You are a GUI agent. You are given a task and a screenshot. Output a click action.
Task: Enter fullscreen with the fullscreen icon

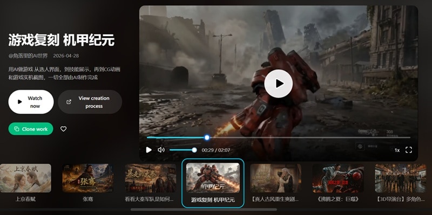pos(409,150)
